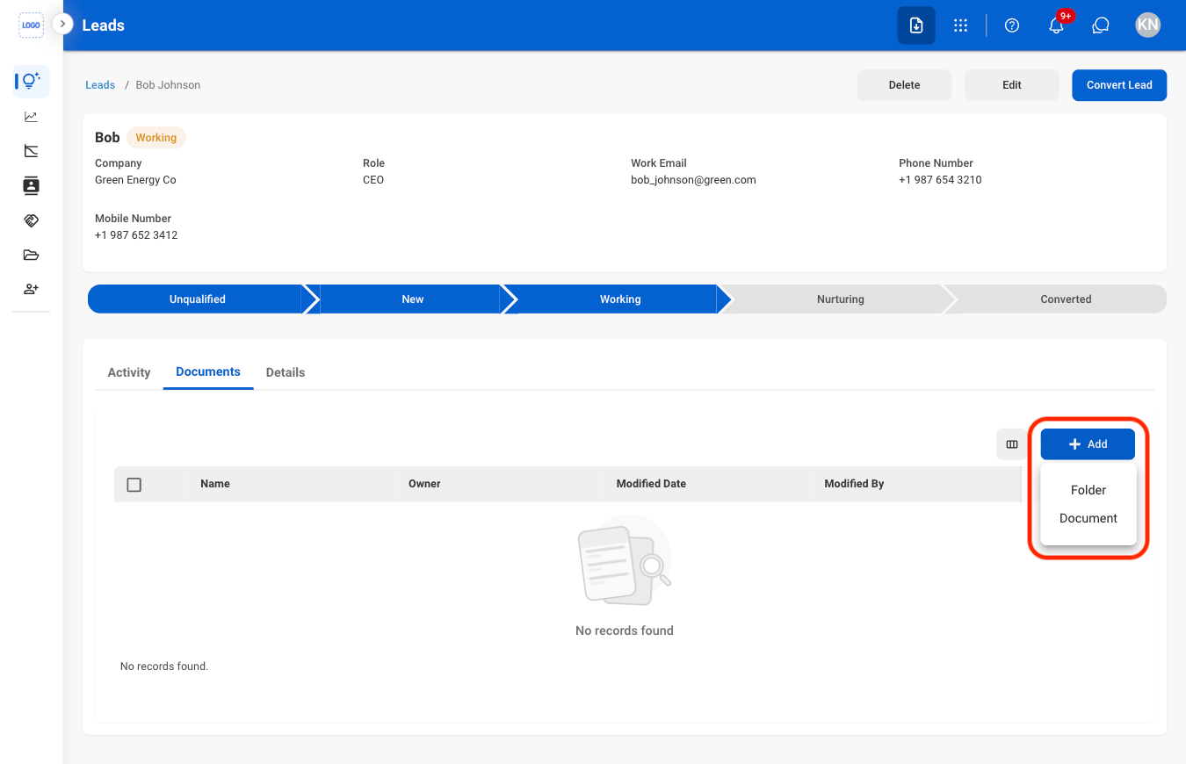
Task: Click the bob_johnson@green.com email text
Action: pos(693,180)
